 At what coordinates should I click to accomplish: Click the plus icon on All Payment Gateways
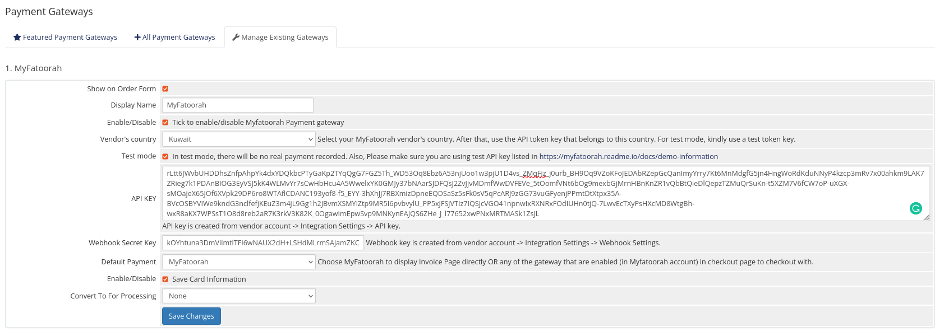[137, 37]
